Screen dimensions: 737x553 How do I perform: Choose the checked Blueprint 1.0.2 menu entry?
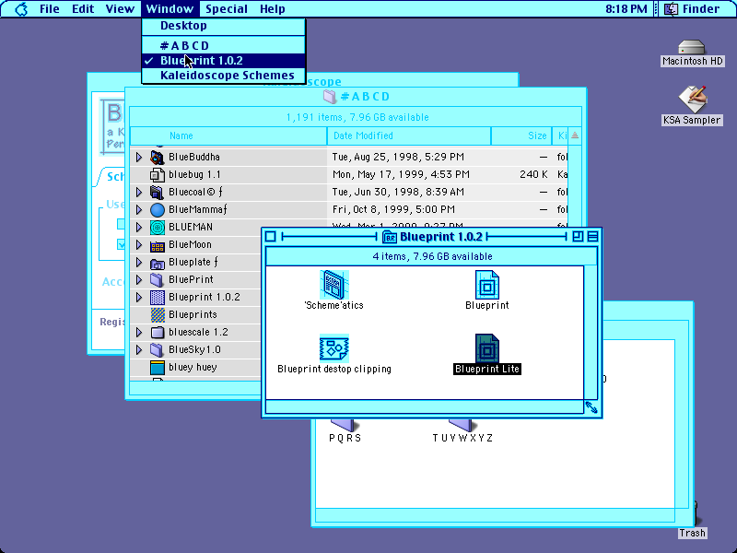click(x=224, y=61)
